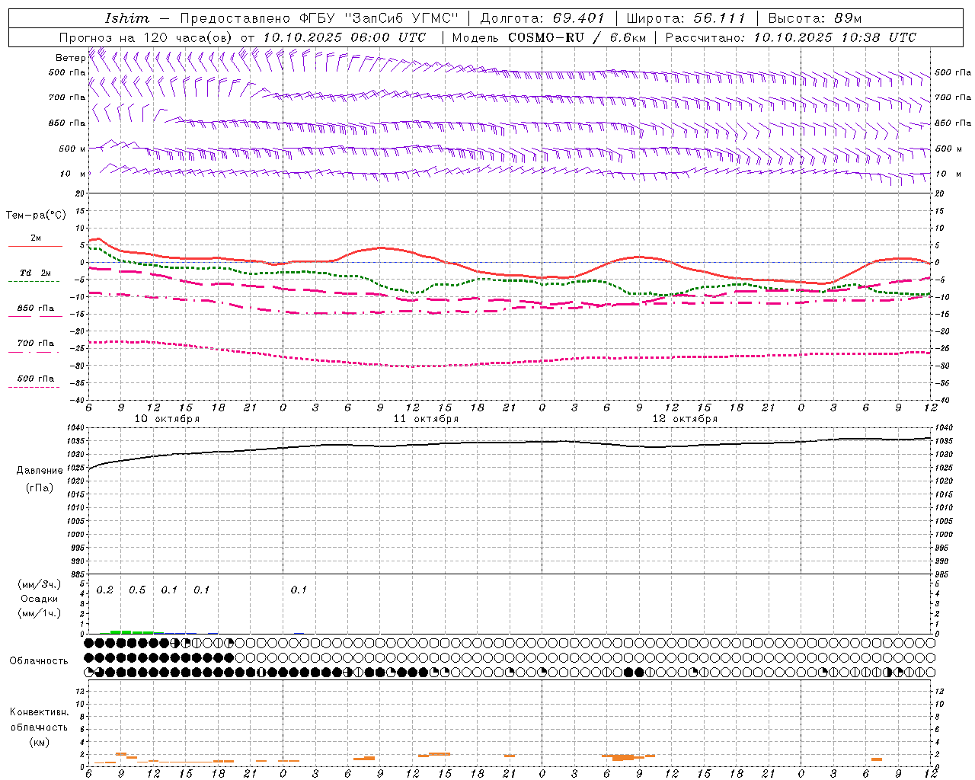Click the "Td 2м" dew point legend entry

pos(36,273)
